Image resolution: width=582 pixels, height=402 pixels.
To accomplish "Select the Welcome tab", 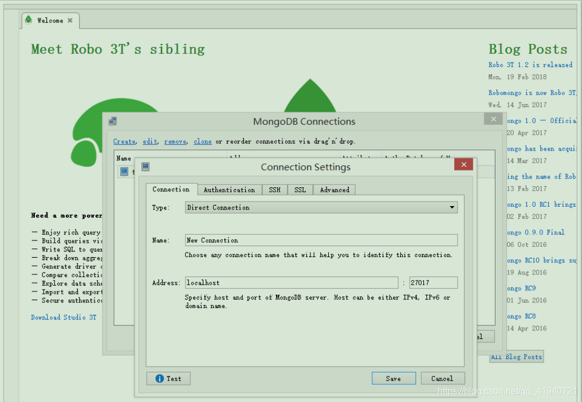I will point(50,21).
